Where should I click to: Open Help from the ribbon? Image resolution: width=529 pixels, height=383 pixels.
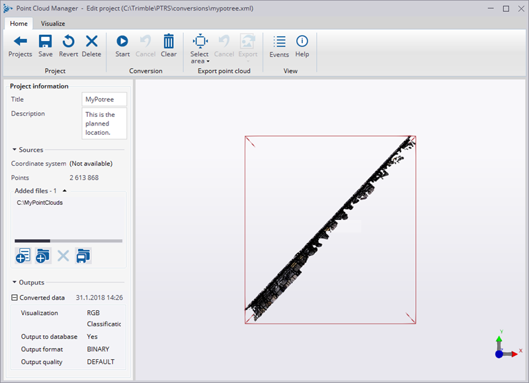(302, 46)
